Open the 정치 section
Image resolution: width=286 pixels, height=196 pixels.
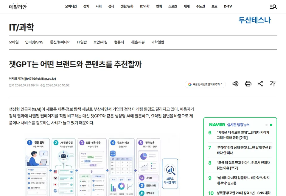pyautogui.click(x=86, y=6)
